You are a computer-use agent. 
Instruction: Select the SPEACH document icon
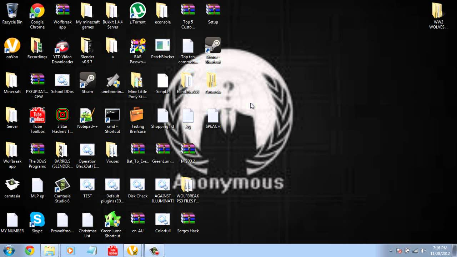tap(213, 118)
